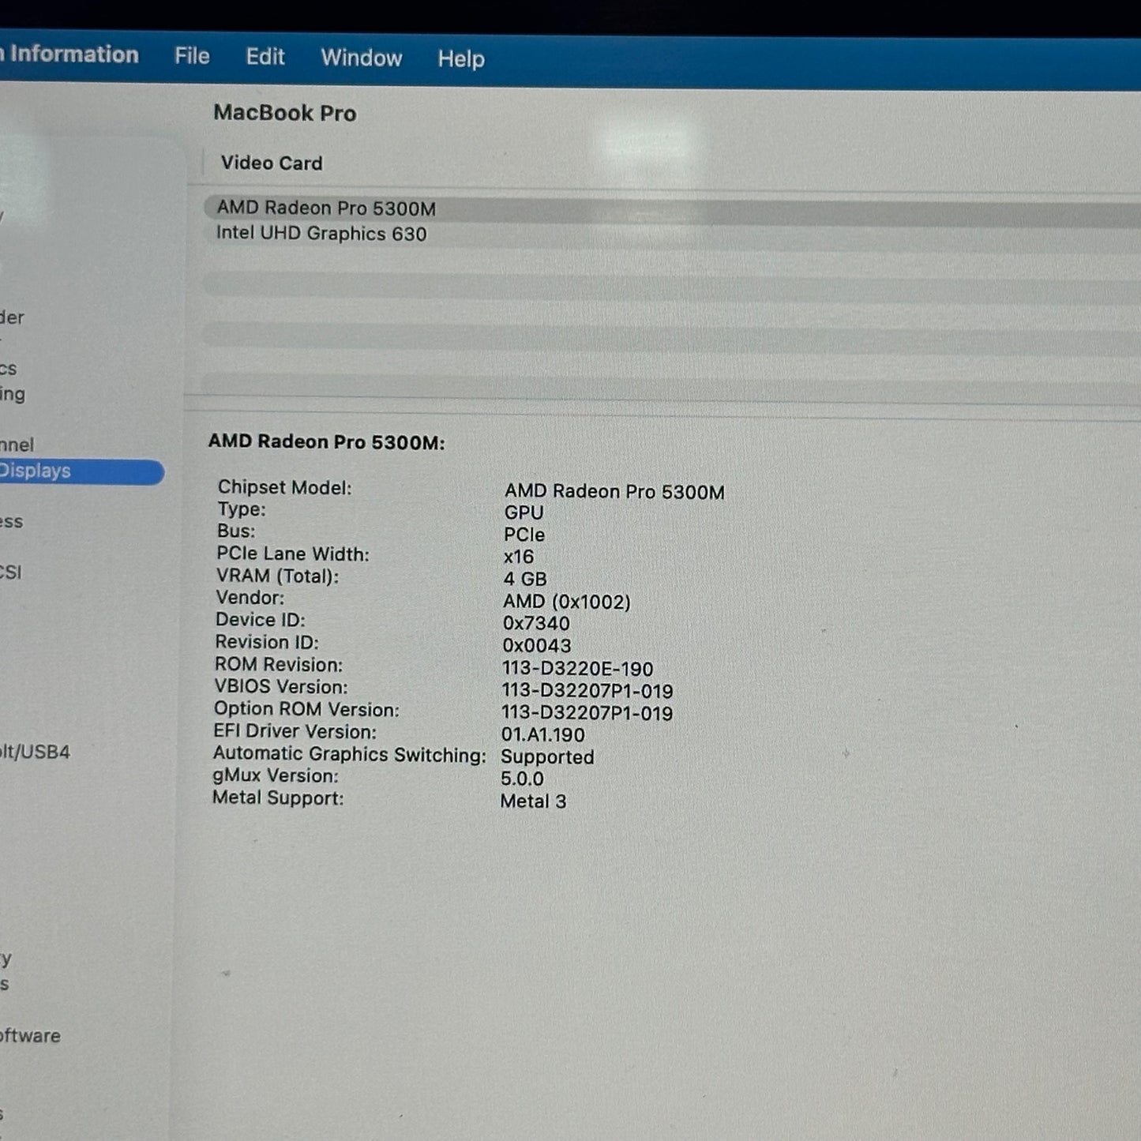Click the Chipset Model label
Image resolution: width=1141 pixels, height=1141 pixels.
click(x=284, y=488)
